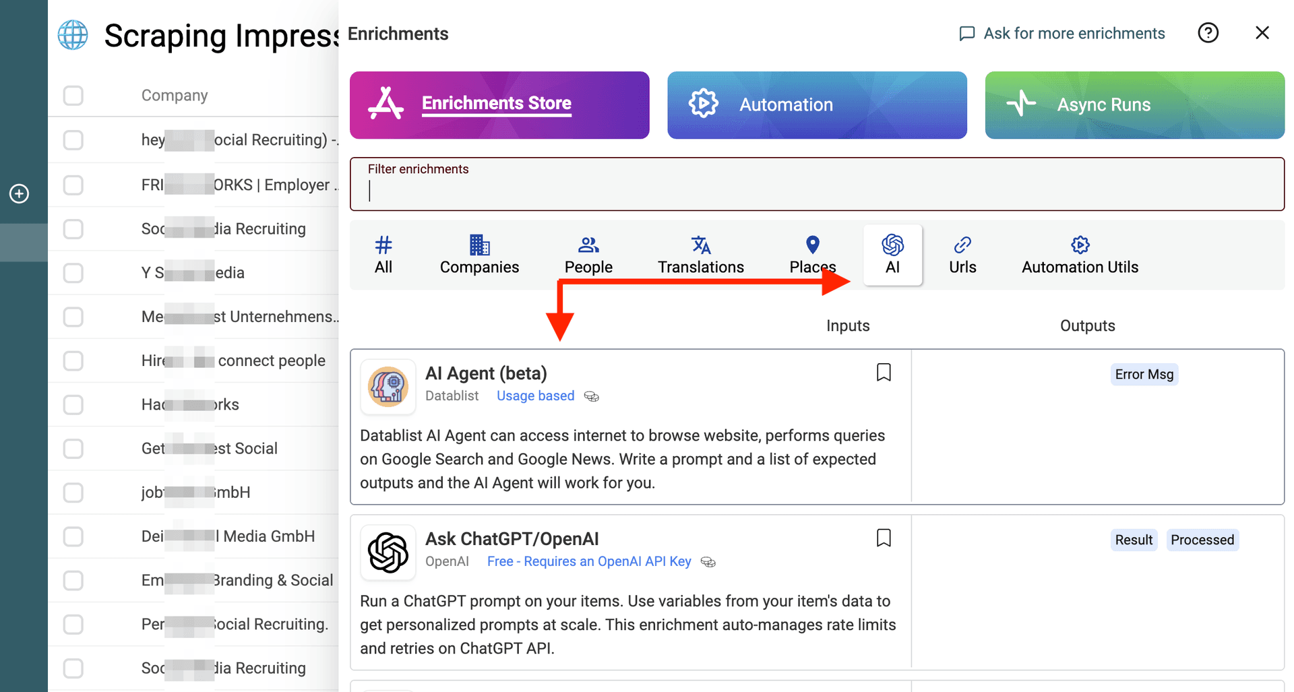Open the Automation Utils category
The height and width of the screenshot is (692, 1294).
[1080, 255]
